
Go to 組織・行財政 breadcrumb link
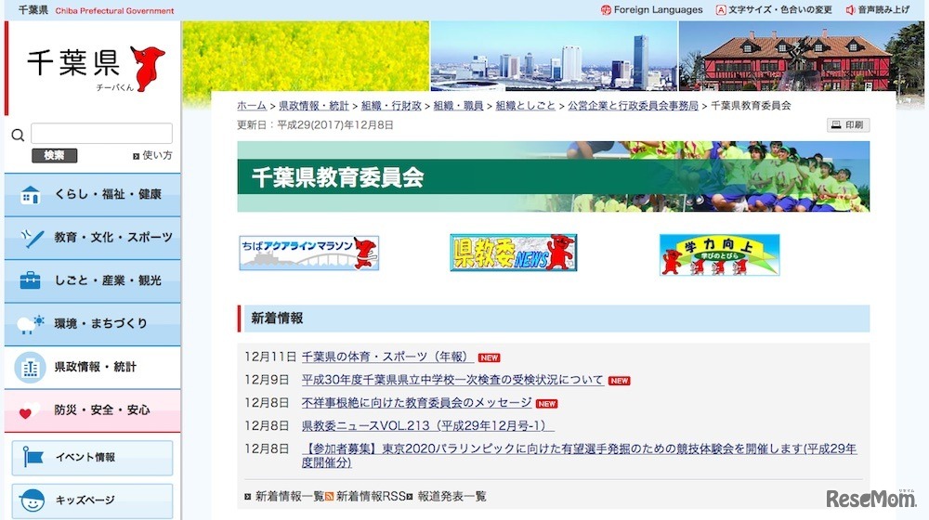[x=391, y=106]
